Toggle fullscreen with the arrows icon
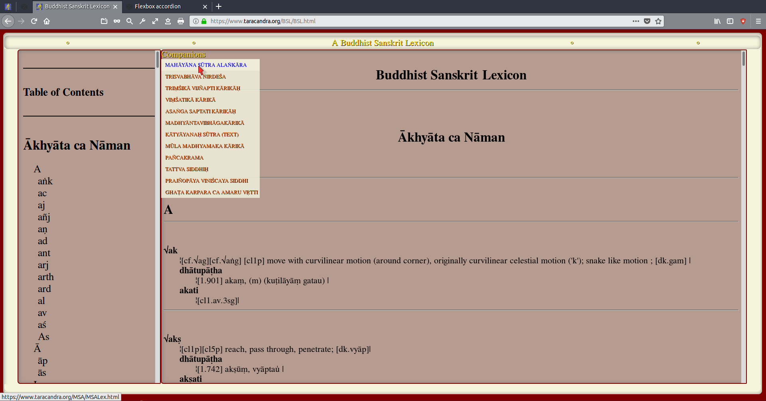The image size is (766, 401). (155, 21)
